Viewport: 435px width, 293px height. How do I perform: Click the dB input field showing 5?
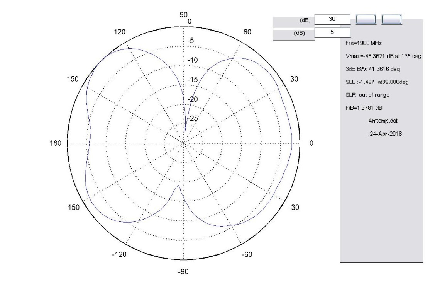tap(332, 32)
